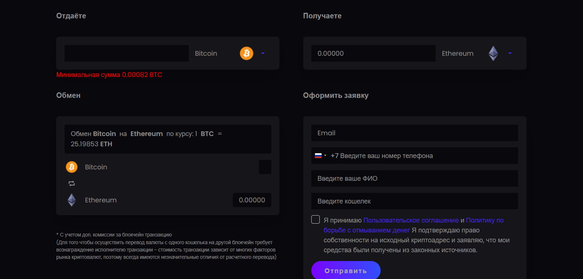Click the Russian flag icon in phone field
583x279 pixels.
click(318, 155)
